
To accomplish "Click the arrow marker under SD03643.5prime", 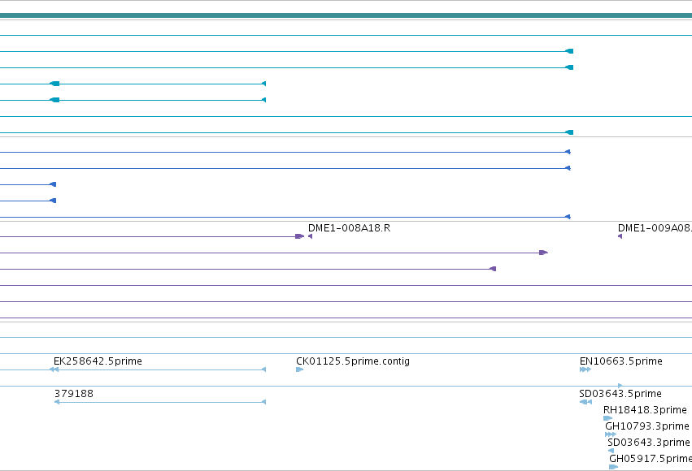I will tap(585, 402).
